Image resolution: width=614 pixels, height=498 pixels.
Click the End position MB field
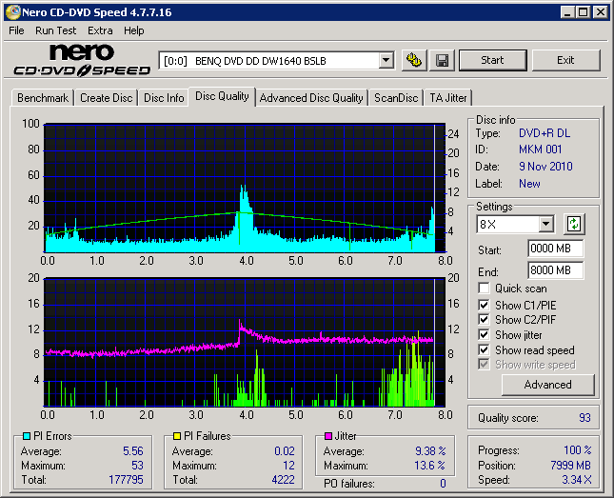(555, 270)
